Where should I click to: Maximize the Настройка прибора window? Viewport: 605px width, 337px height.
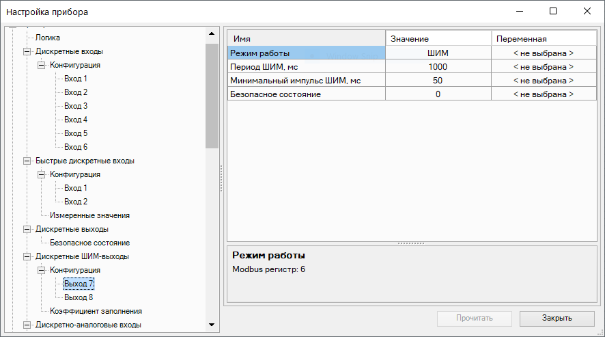coord(553,12)
